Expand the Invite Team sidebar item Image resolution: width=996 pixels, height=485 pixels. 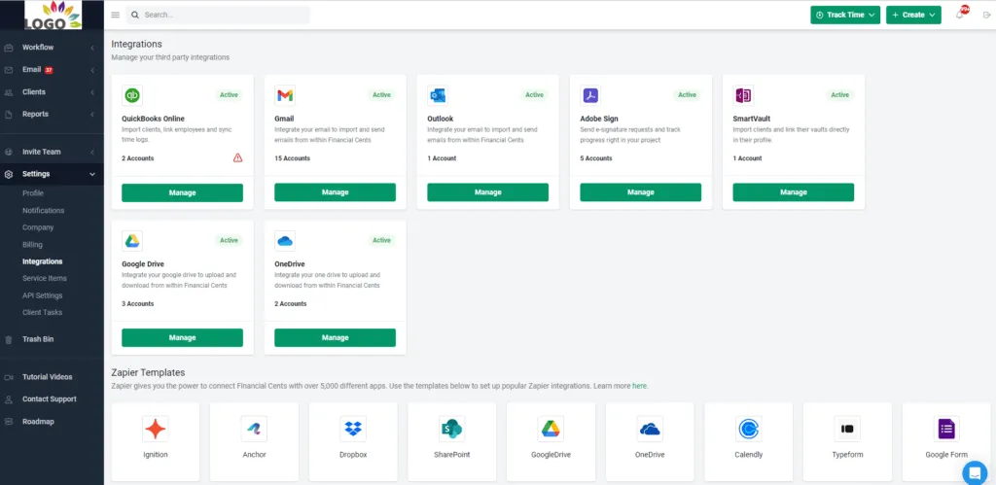[52, 152]
